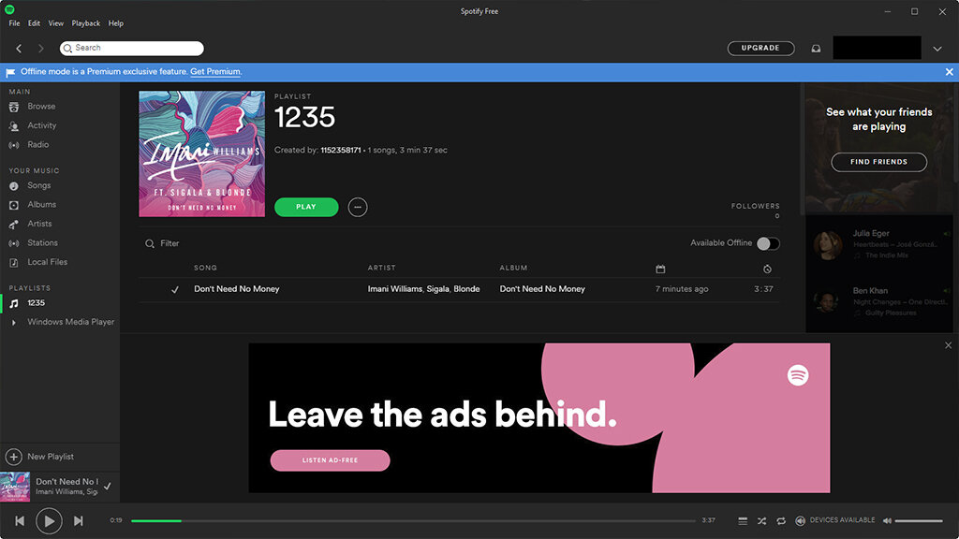The width and height of the screenshot is (959, 539).
Task: Sort by the duration clock column
Action: [x=767, y=269]
